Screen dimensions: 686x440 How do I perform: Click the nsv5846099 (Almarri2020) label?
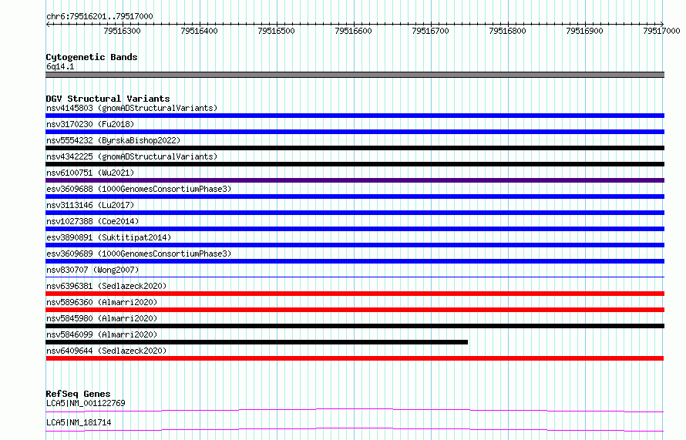pyautogui.click(x=102, y=334)
